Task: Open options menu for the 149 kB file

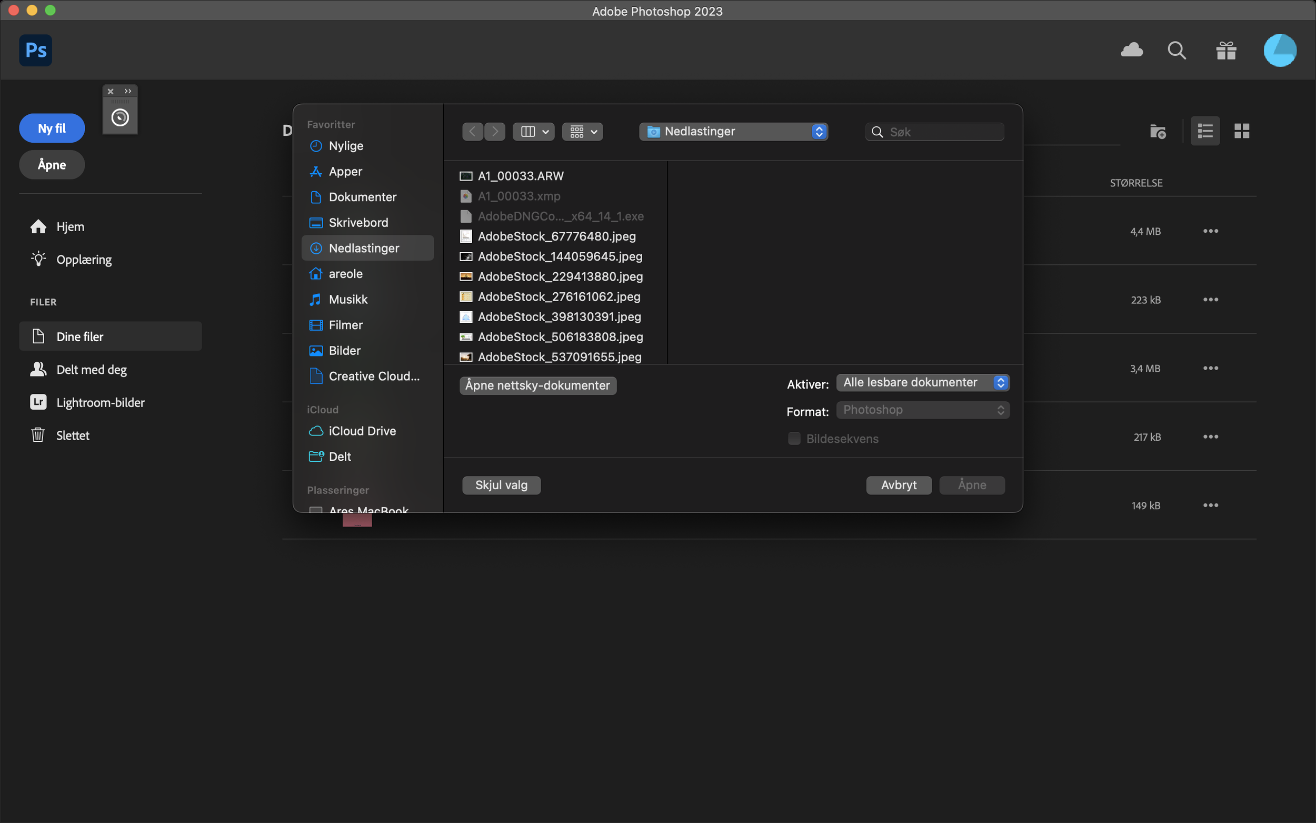Action: coord(1211,505)
